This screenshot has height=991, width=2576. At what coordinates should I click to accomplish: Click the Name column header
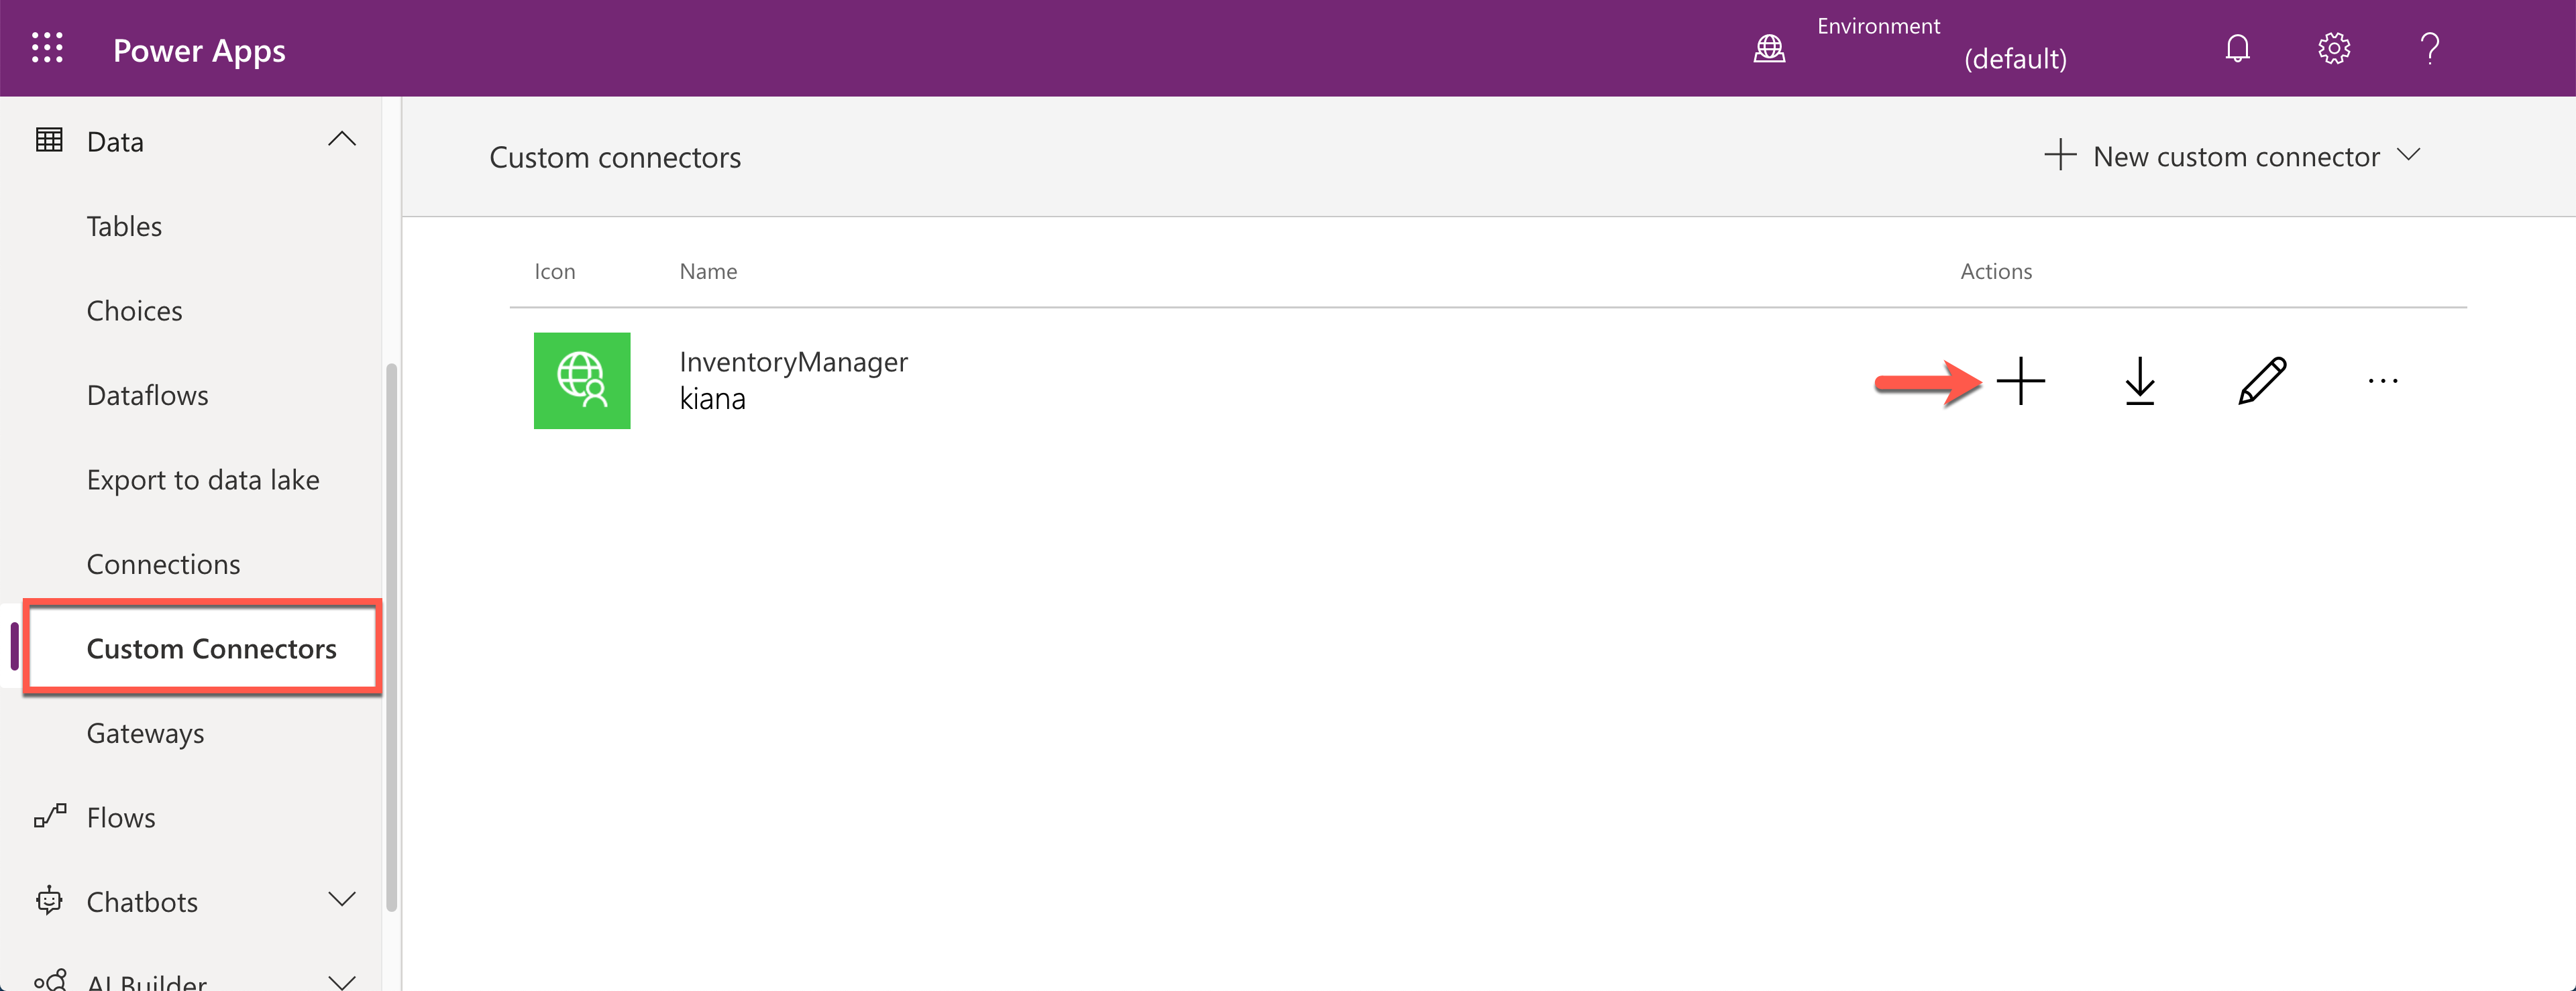click(708, 271)
